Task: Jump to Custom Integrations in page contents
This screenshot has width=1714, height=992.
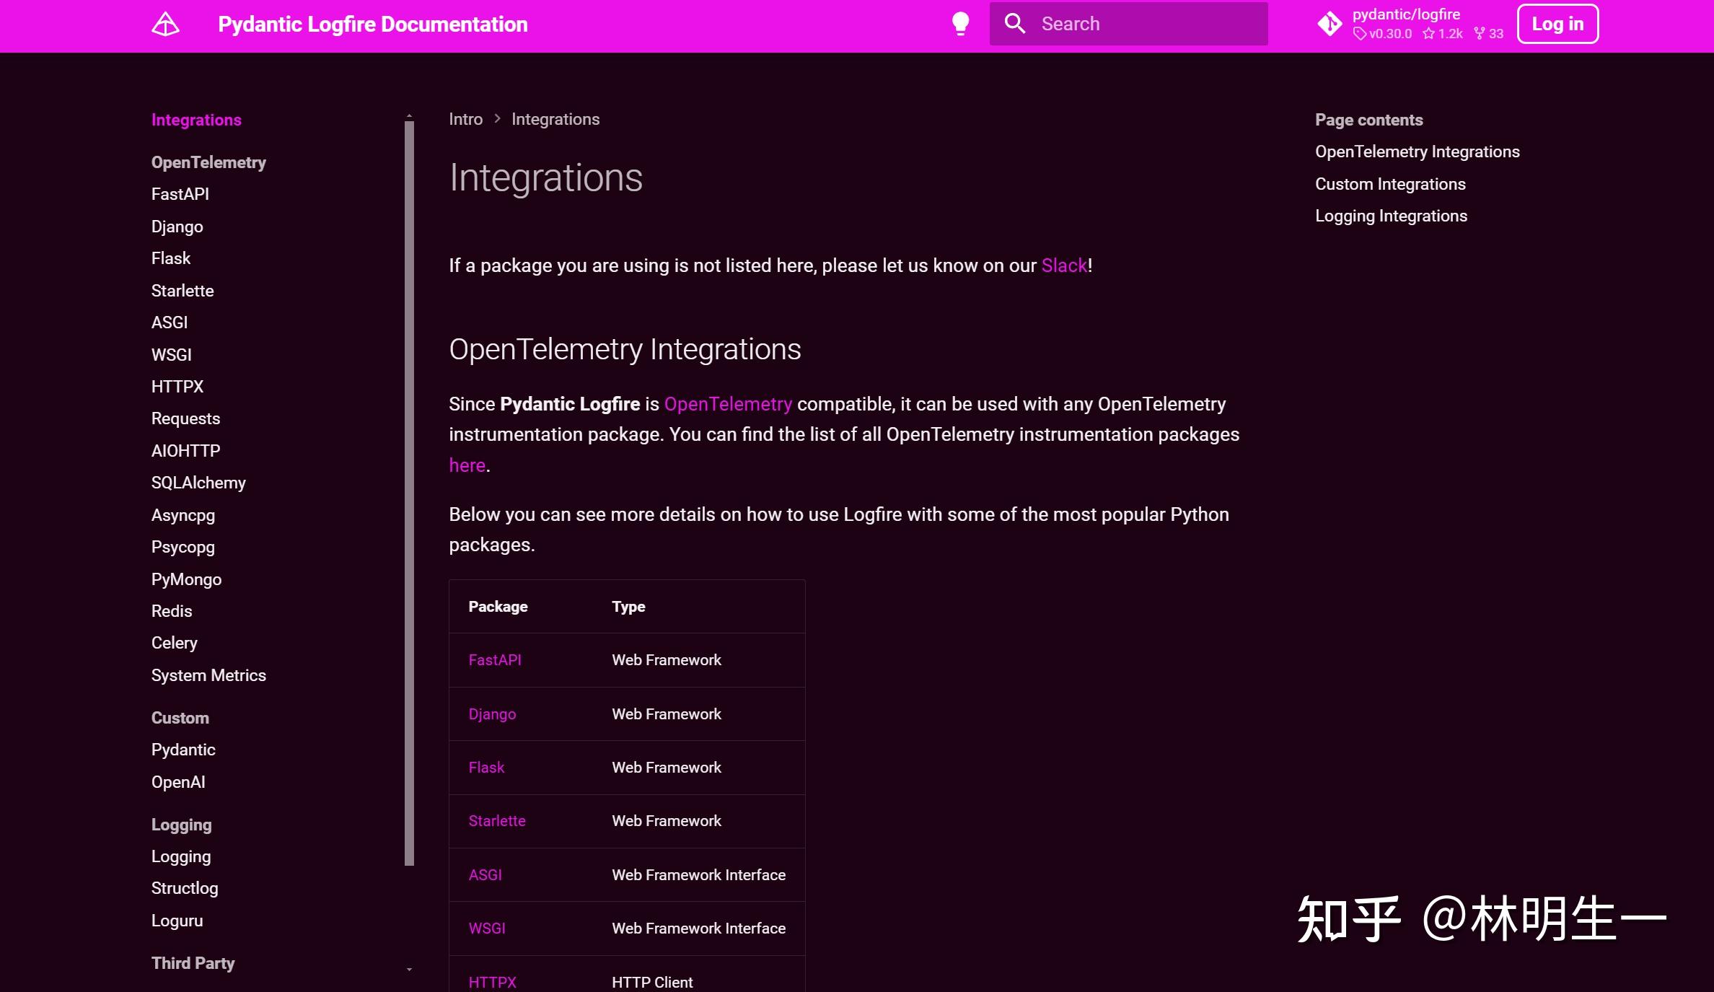Action: tap(1389, 184)
